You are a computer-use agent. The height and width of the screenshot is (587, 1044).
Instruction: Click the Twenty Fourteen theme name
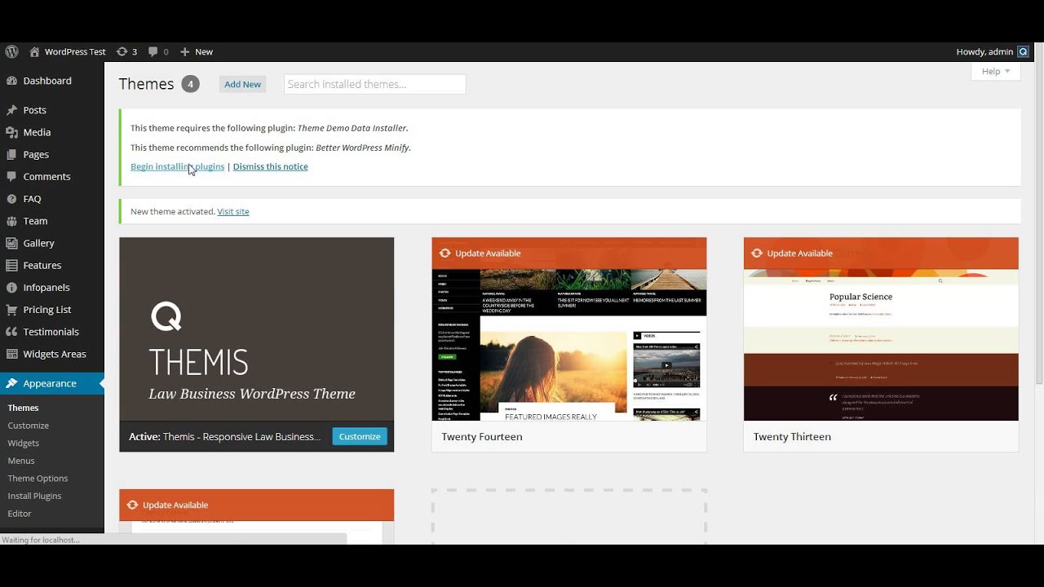(482, 437)
